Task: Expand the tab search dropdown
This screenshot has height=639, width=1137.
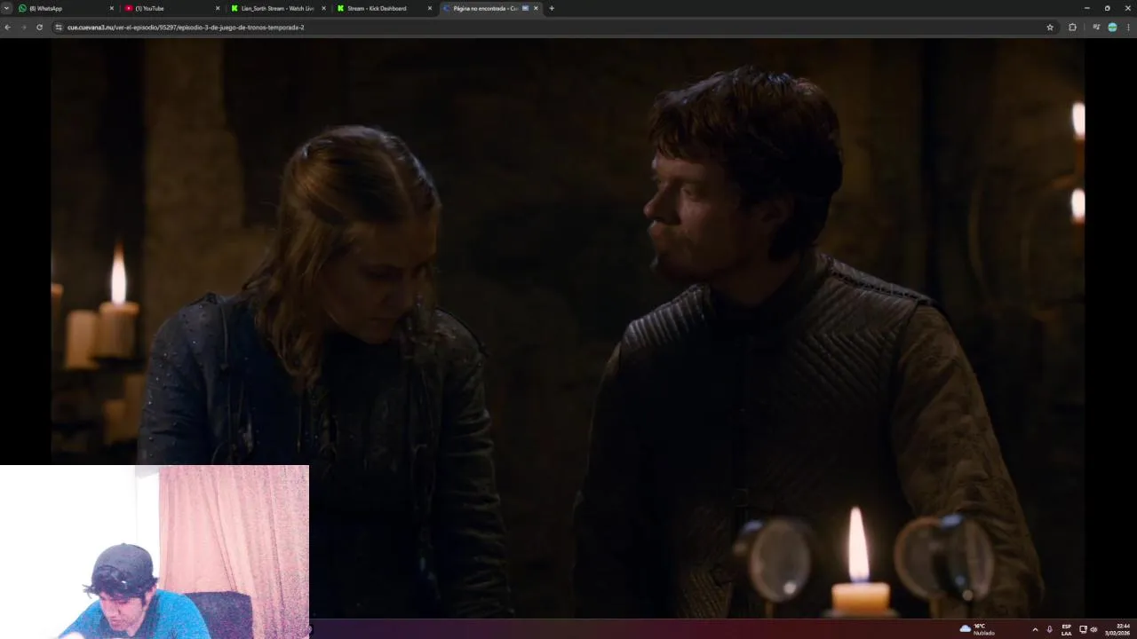Action: pos(6,8)
